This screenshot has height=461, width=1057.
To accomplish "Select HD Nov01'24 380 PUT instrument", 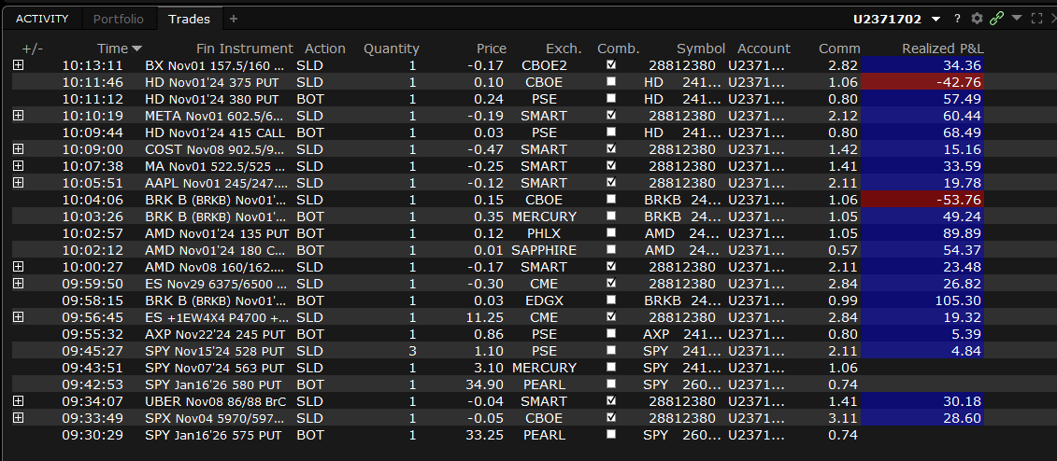I will (211, 99).
